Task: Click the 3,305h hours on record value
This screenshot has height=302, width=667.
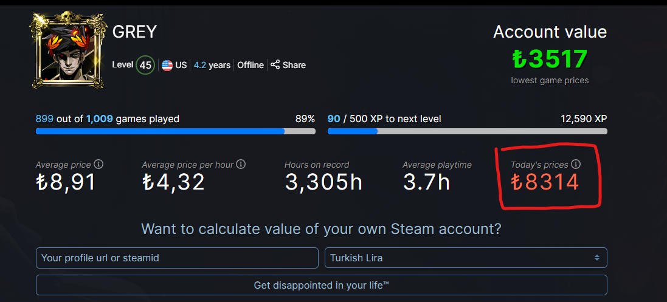Action: pos(323,182)
